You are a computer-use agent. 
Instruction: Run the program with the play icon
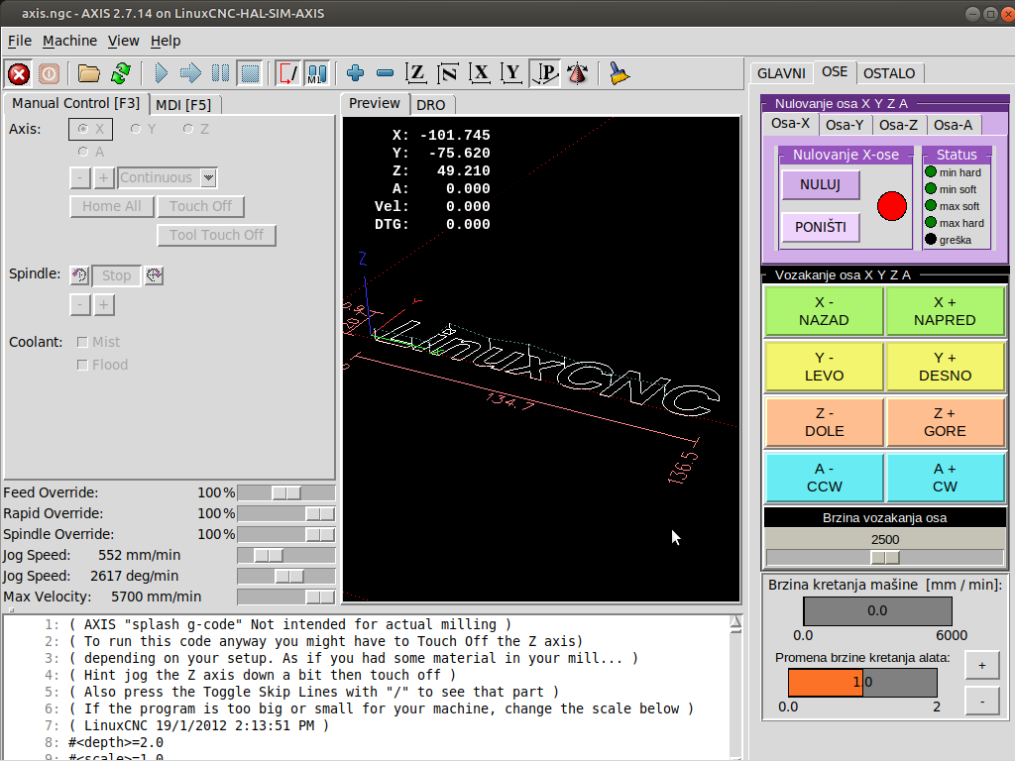pyautogui.click(x=162, y=73)
